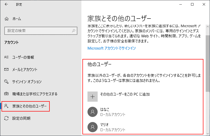The width and height of the screenshot is (210, 136).
Task: Click the サインイン オプション key icon
Action: [7, 82]
